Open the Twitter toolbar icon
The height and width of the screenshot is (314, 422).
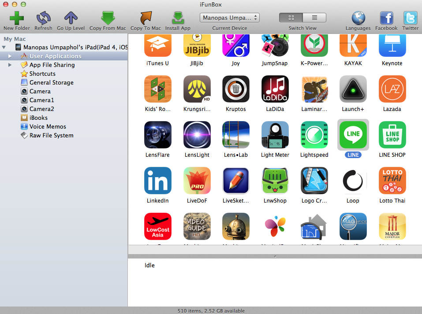[410, 18]
